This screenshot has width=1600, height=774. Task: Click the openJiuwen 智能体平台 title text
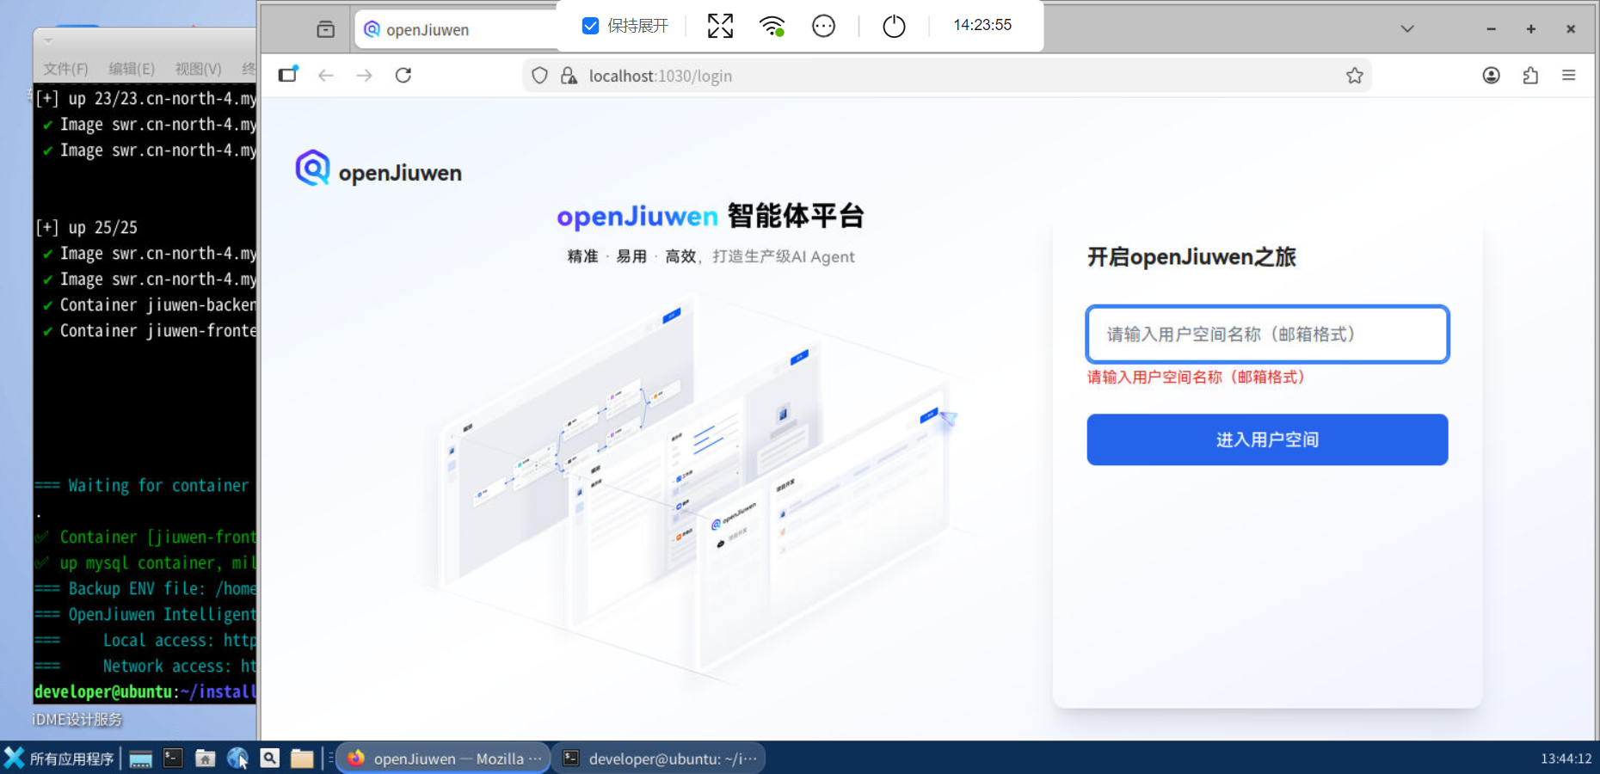click(711, 216)
